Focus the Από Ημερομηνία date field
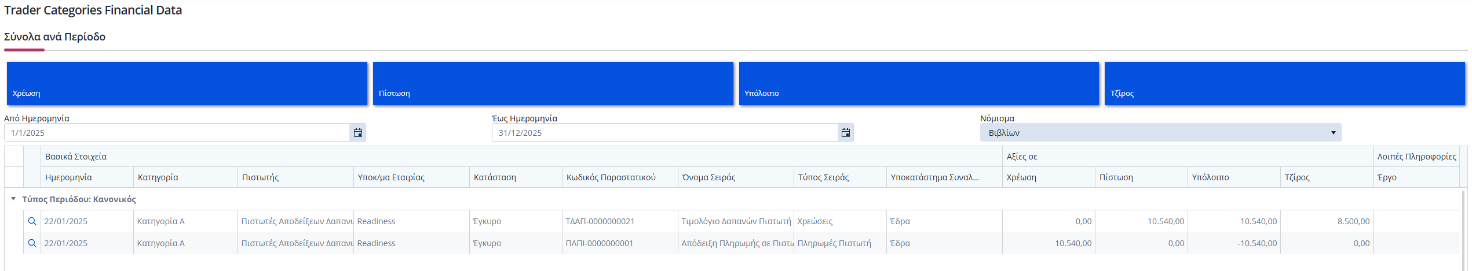1472x271 pixels. [x=177, y=133]
